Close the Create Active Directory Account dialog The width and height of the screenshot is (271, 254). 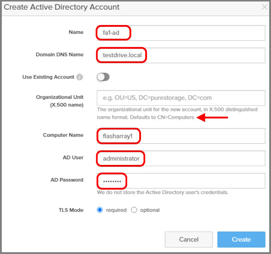[264, 7]
